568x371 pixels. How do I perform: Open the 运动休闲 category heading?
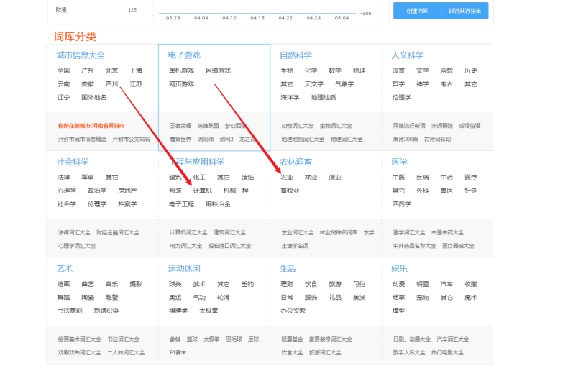184,268
